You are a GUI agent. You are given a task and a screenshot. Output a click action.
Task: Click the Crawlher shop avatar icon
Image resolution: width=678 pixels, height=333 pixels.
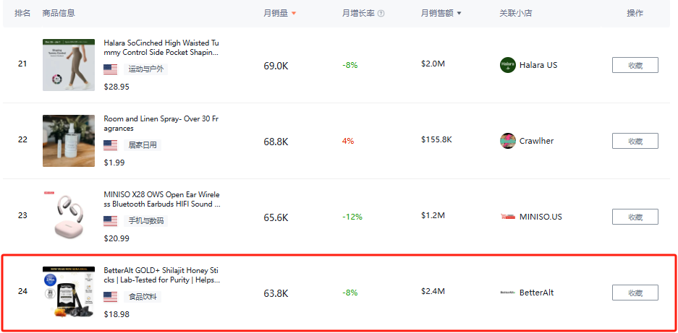(x=508, y=141)
